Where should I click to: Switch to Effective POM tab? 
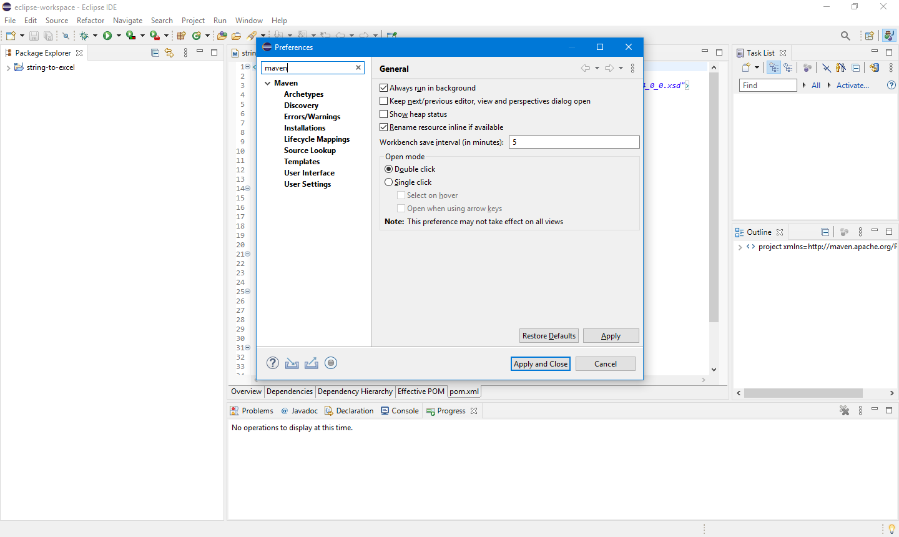coord(421,392)
